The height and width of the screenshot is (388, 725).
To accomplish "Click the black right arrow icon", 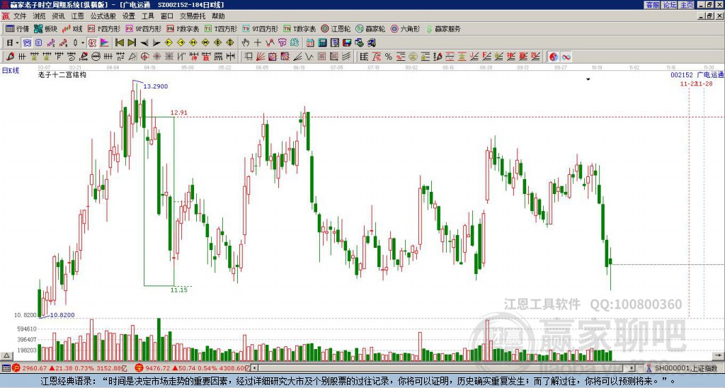I will 156,43.
